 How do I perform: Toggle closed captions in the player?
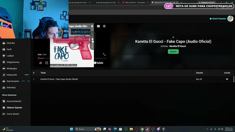click(98, 26)
